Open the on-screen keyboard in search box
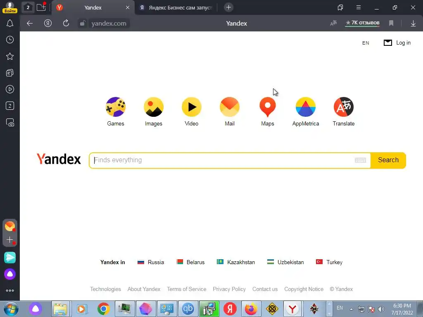Image resolution: width=423 pixels, height=317 pixels. click(x=360, y=160)
